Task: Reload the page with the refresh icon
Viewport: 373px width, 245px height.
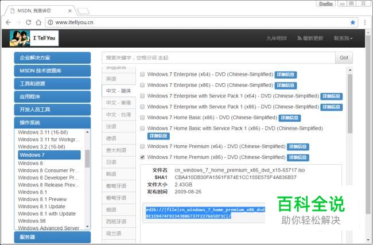Action: click(x=28, y=22)
